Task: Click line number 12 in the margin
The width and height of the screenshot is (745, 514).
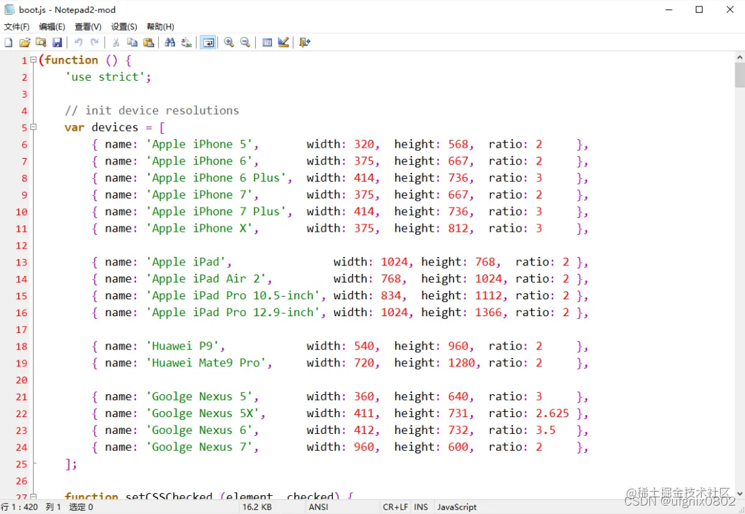Action: click(21, 245)
